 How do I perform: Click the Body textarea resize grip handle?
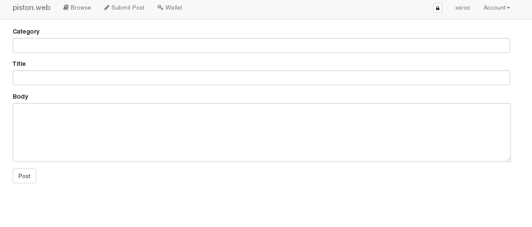508,159
